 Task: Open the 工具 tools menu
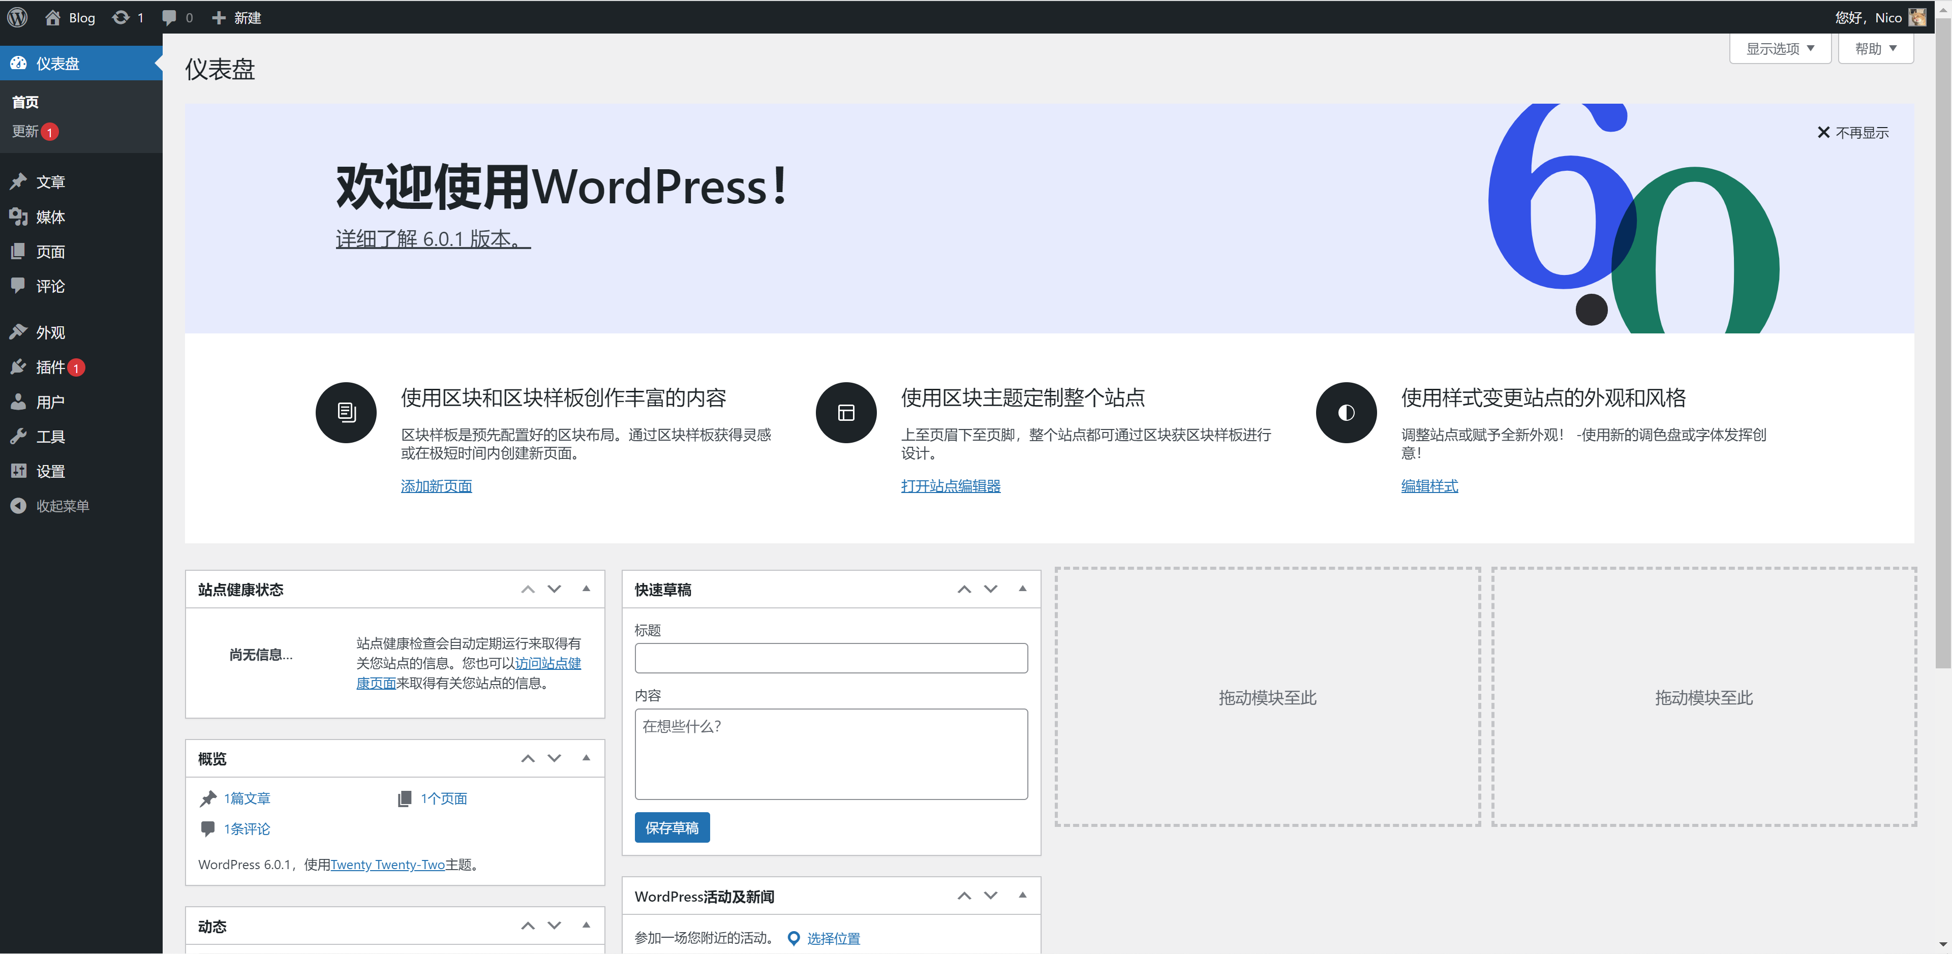[50, 437]
